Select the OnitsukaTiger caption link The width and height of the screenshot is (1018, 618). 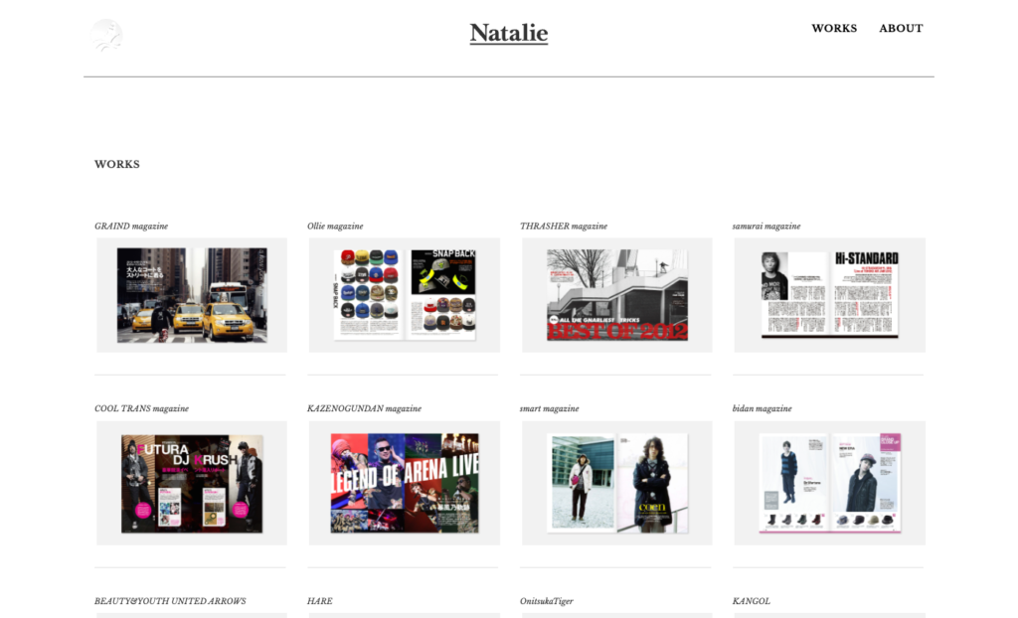pos(547,601)
